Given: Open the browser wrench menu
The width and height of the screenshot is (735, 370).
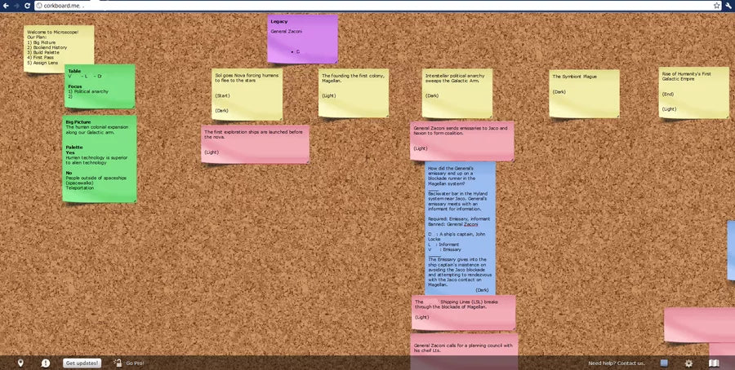Looking at the screenshot, I should pyautogui.click(x=728, y=5).
